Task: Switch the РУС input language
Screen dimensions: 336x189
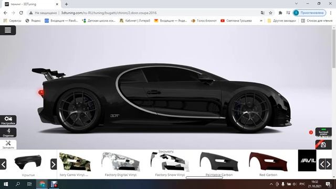Action: (302, 184)
